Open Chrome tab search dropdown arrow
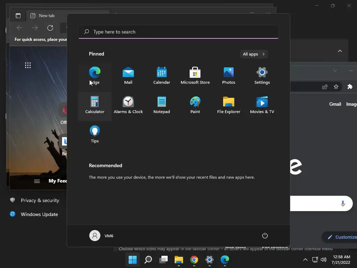The image size is (357, 268). tap(335, 70)
